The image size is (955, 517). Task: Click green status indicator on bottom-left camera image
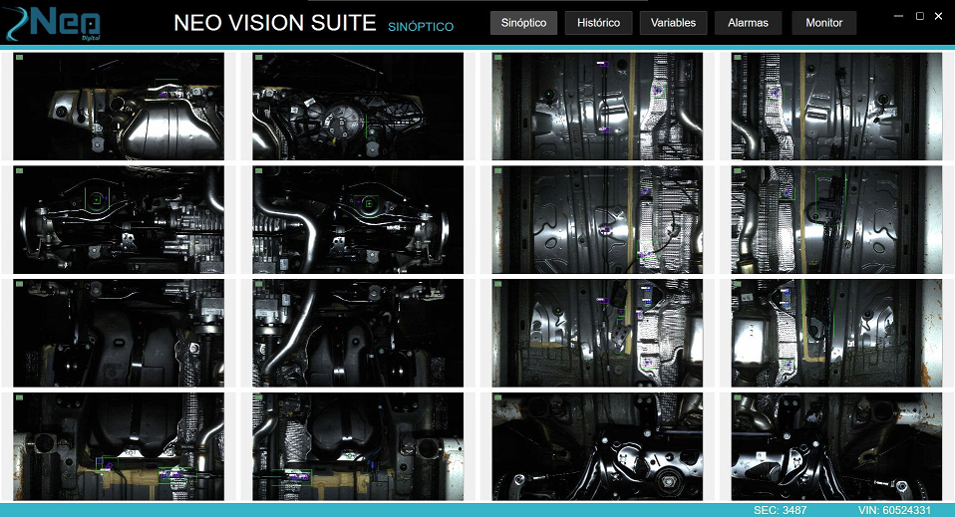click(x=20, y=398)
